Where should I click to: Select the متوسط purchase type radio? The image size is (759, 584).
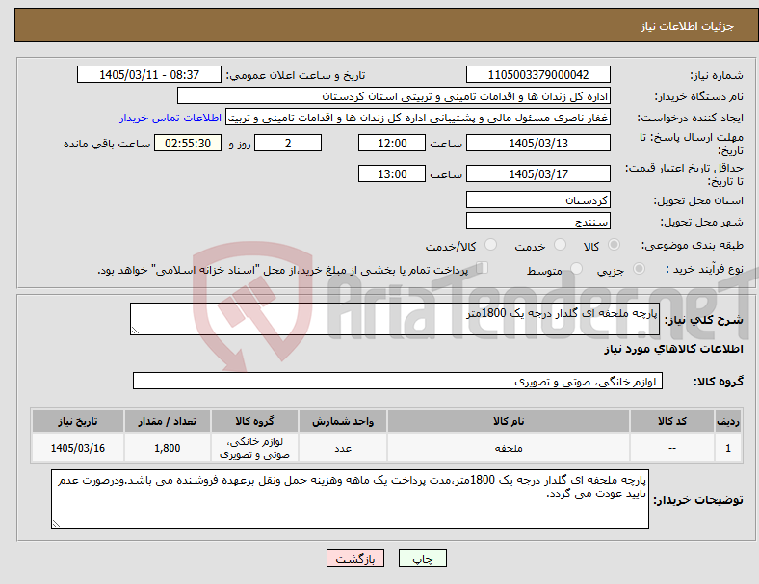pos(576,268)
